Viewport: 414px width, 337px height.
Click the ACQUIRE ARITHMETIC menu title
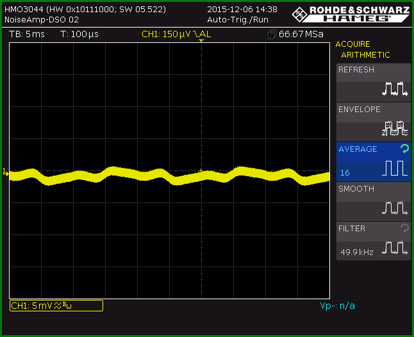coord(363,49)
